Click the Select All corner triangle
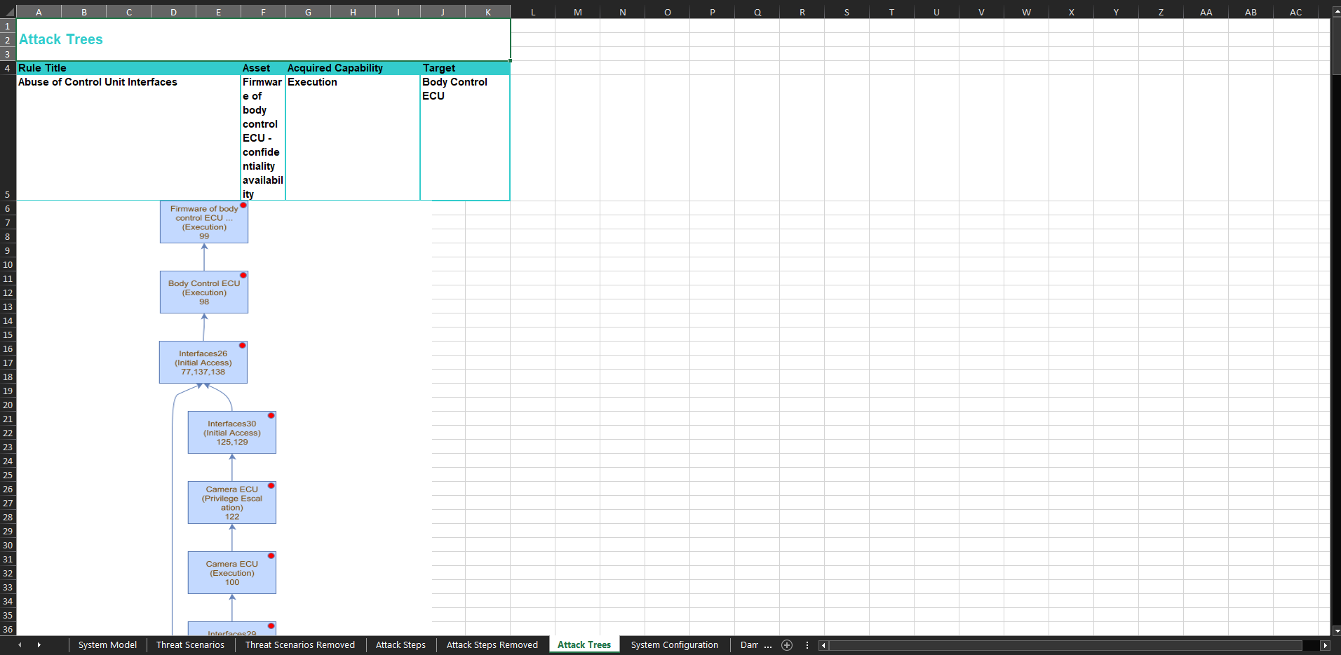 (x=8, y=12)
